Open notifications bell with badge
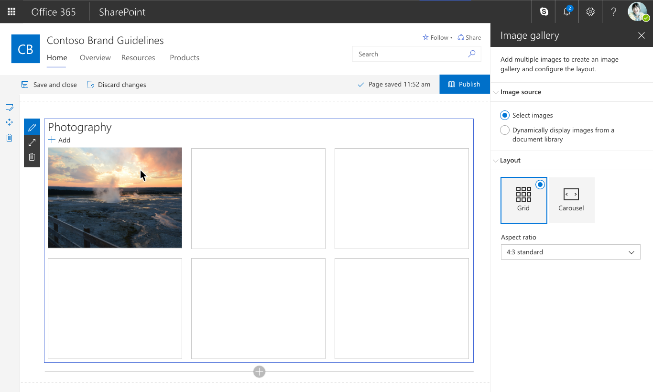Screen dimensions: 653x392 (567, 11)
